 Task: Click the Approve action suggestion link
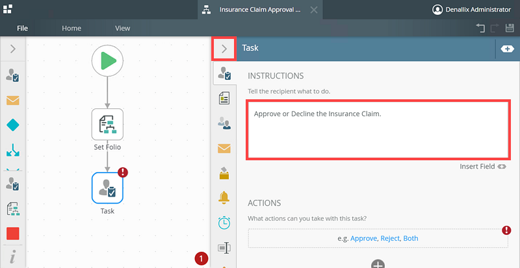[364, 238]
